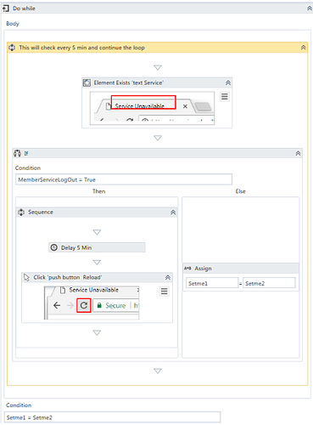
Task: Click the 'Else' branch label
Action: pyautogui.click(x=241, y=191)
